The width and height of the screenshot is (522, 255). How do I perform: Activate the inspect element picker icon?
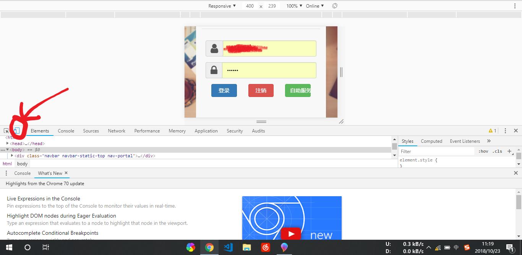6,131
